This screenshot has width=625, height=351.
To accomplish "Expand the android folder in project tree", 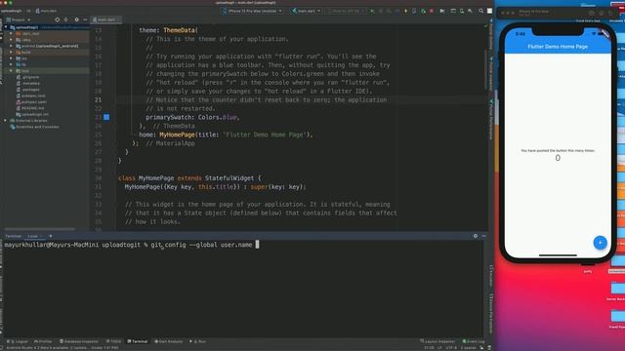I will tap(11, 46).
